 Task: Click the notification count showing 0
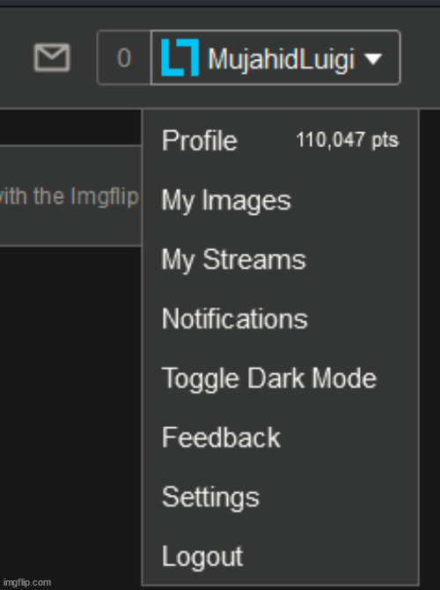pos(124,57)
